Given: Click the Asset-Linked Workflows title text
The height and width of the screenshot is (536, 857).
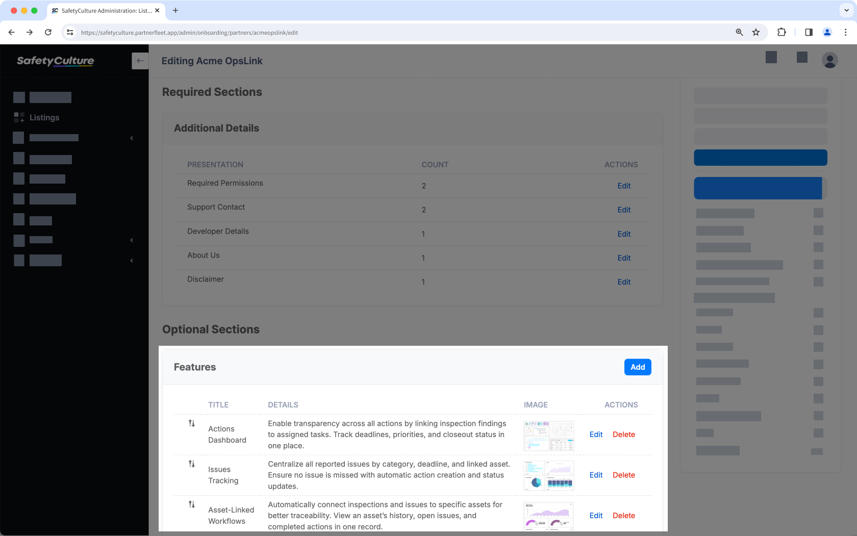Looking at the screenshot, I should click(231, 516).
